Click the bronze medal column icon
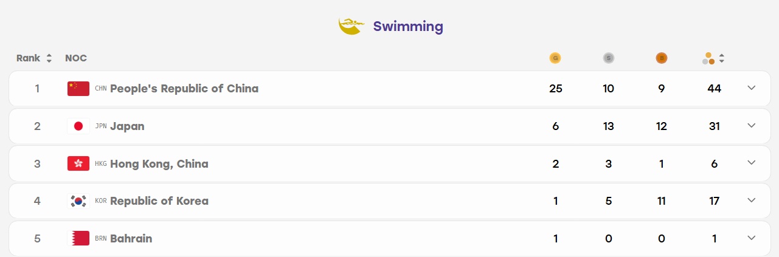Viewport: 779px width, 257px height. pos(662,58)
